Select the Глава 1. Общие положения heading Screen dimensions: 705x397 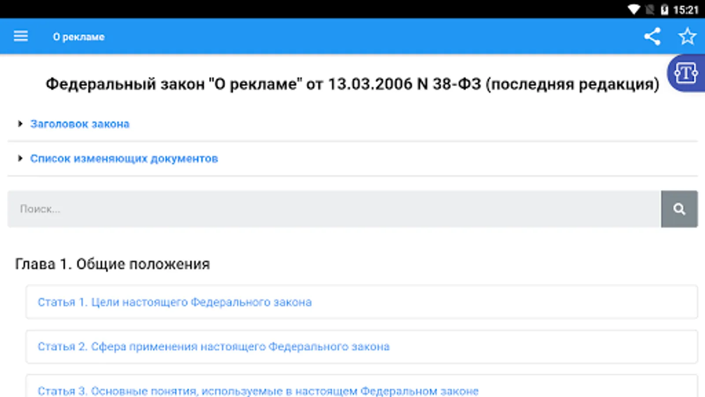coord(112,264)
